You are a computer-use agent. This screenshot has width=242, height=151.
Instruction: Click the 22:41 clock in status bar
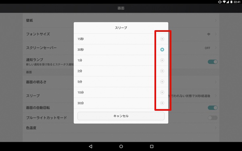pyautogui.click(x=237, y=2)
